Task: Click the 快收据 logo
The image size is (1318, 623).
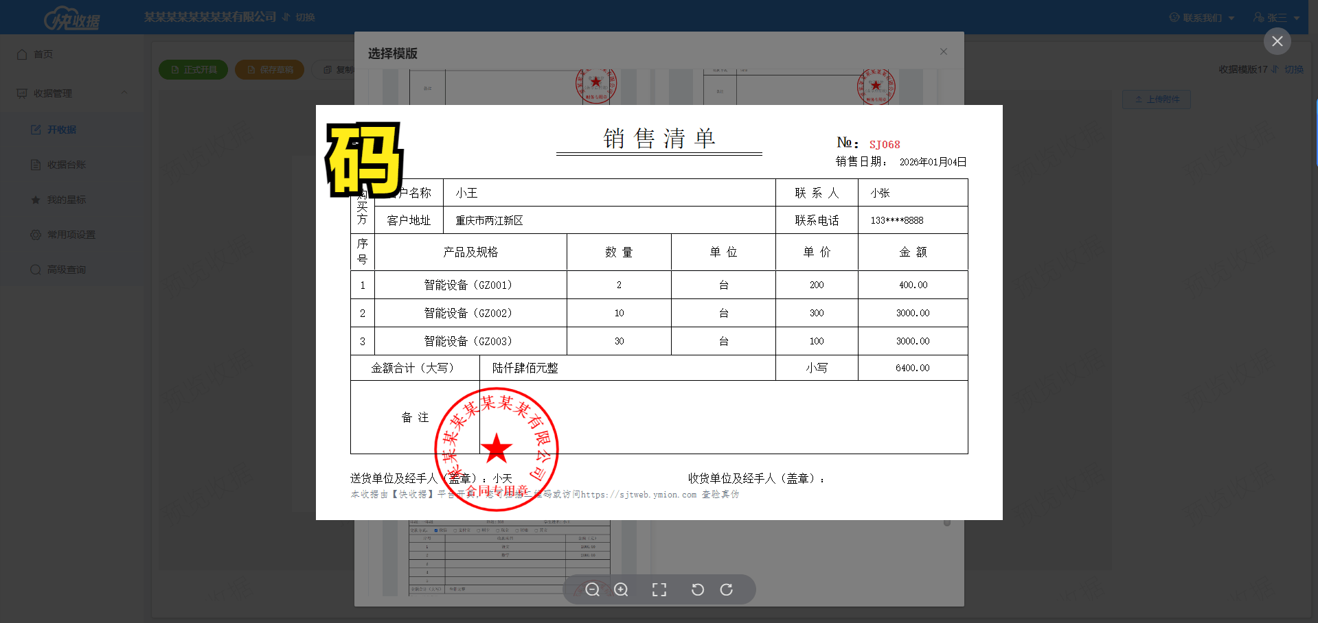Action: (72, 19)
